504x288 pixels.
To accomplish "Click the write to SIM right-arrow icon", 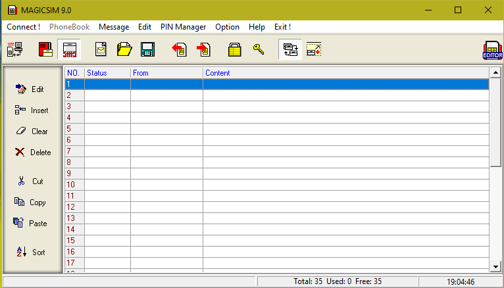I will (x=203, y=49).
